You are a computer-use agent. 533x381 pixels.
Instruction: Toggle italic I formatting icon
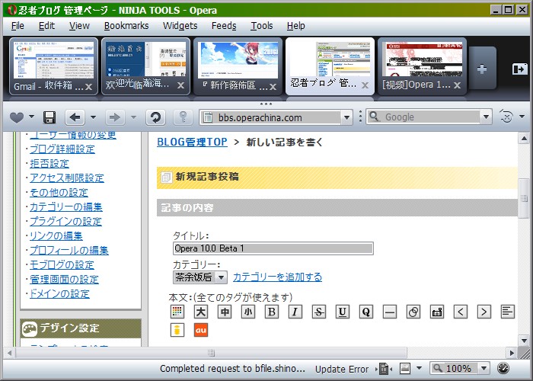click(295, 311)
